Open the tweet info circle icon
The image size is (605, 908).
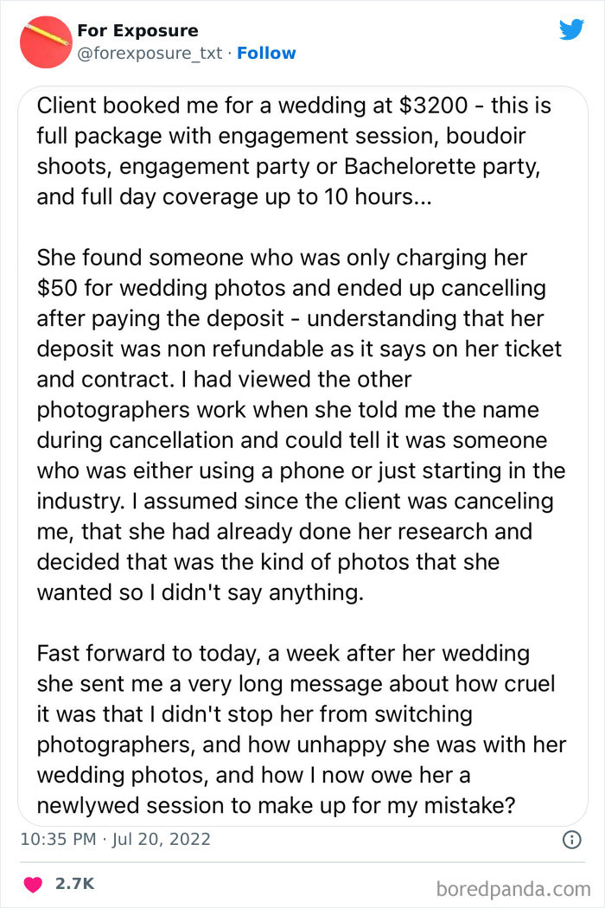point(572,840)
